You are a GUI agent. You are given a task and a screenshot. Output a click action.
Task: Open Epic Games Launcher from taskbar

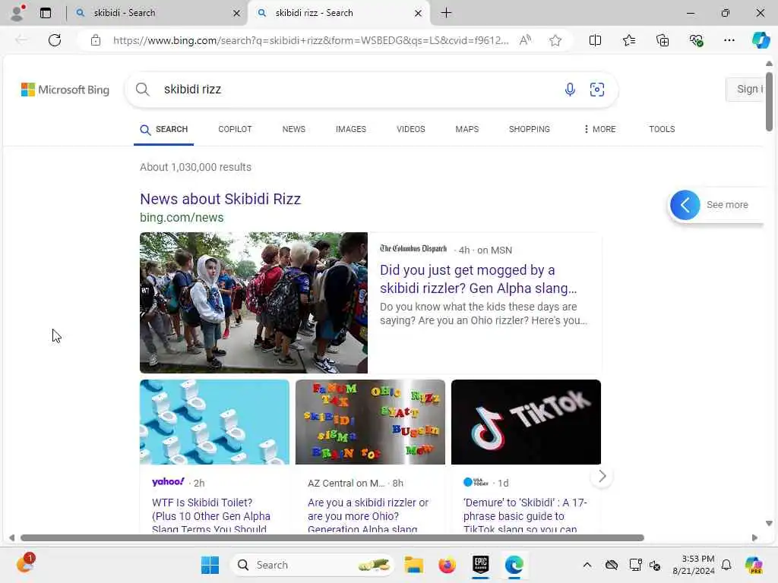481,565
